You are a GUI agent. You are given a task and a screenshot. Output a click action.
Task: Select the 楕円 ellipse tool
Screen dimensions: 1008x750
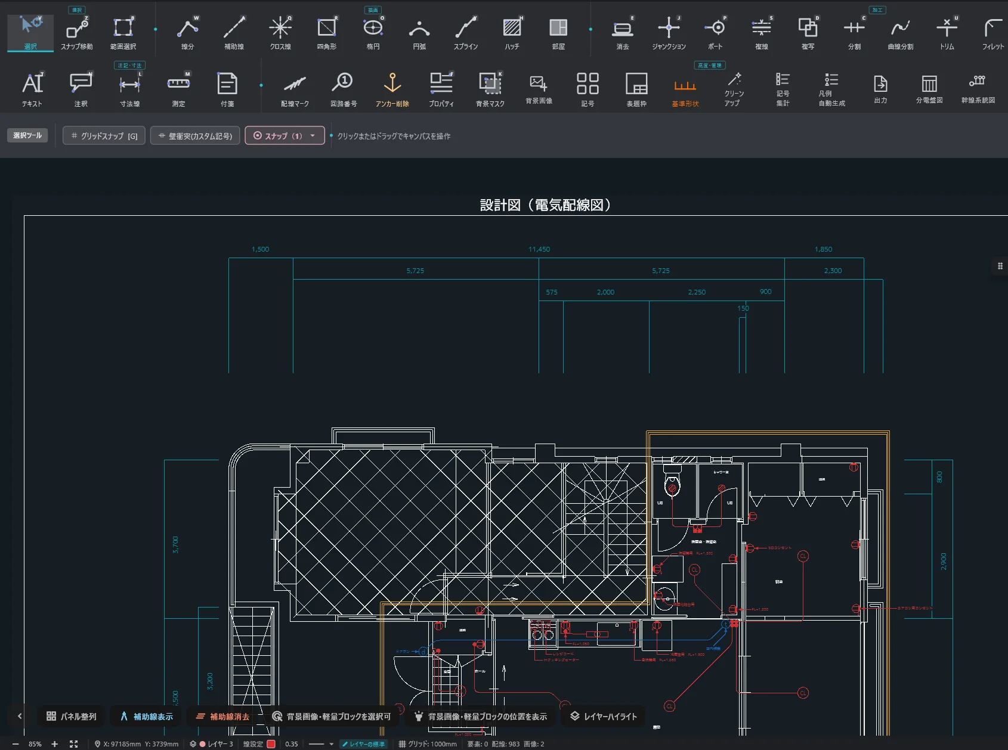(x=373, y=33)
